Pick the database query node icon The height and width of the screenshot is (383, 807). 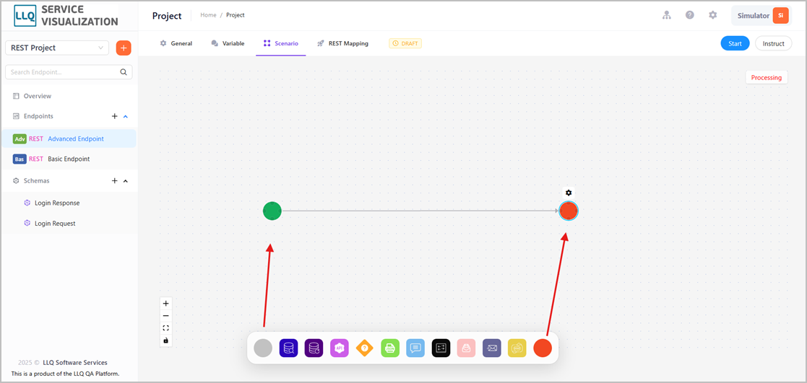289,348
